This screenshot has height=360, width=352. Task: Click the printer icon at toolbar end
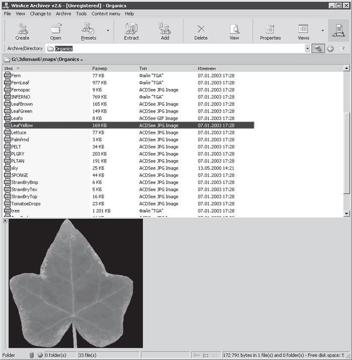tap(339, 31)
